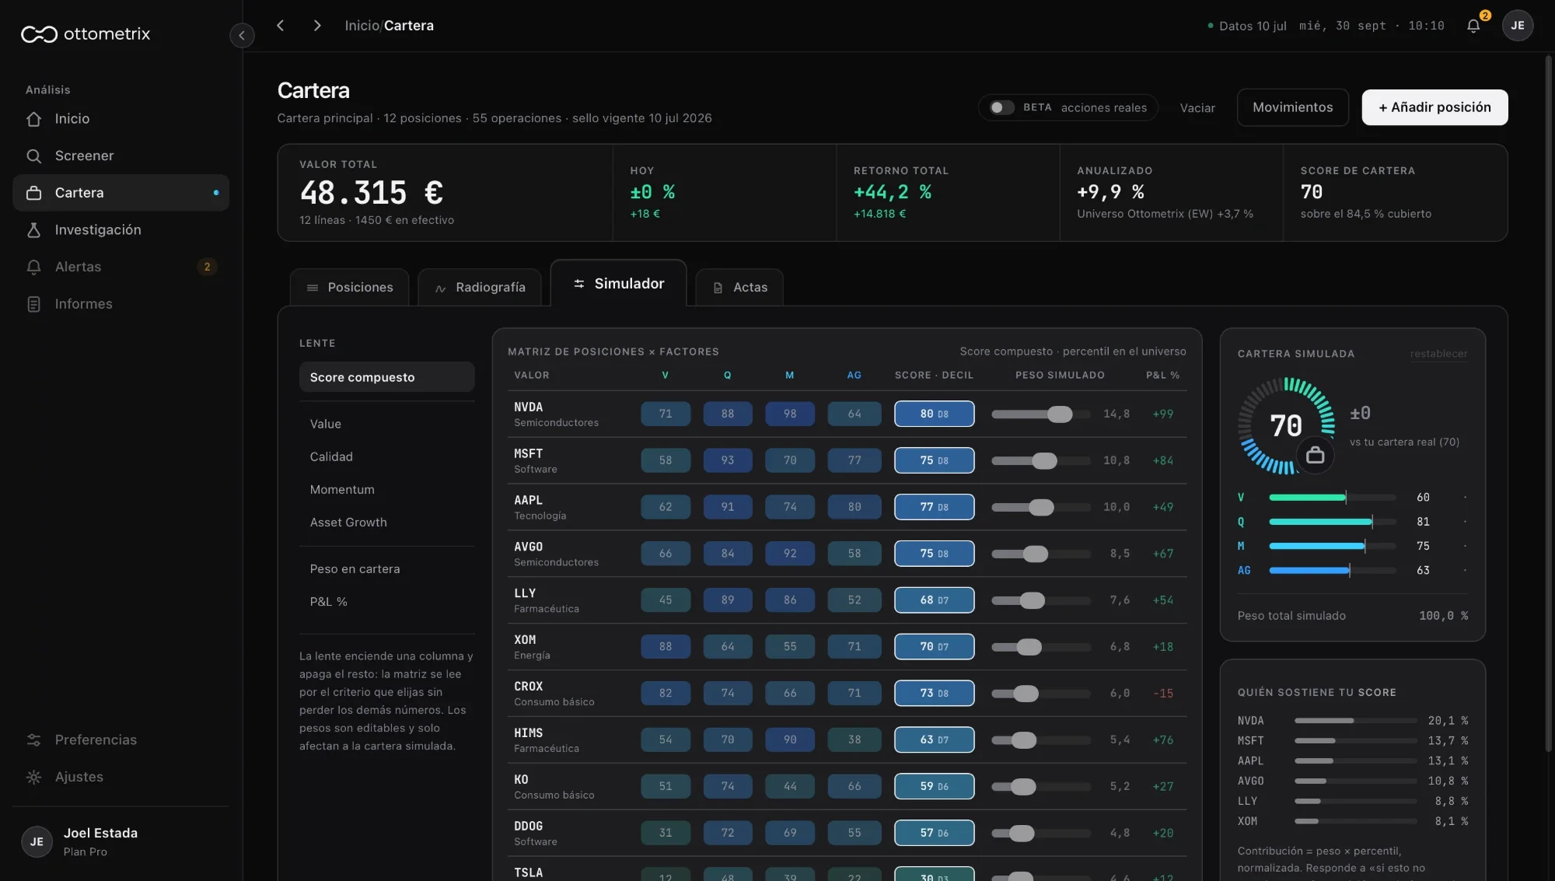Open Preferencias via its sliders icon

[x=33, y=740]
